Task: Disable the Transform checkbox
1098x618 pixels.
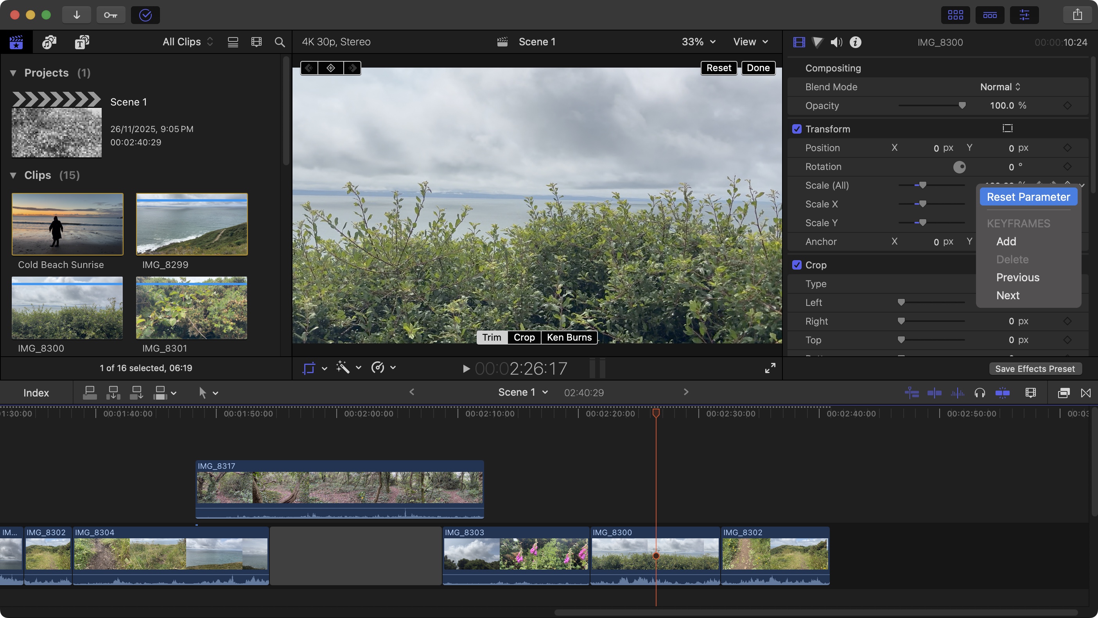Action: (x=797, y=129)
